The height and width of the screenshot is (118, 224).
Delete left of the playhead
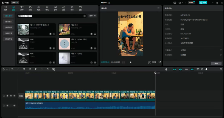30,69
